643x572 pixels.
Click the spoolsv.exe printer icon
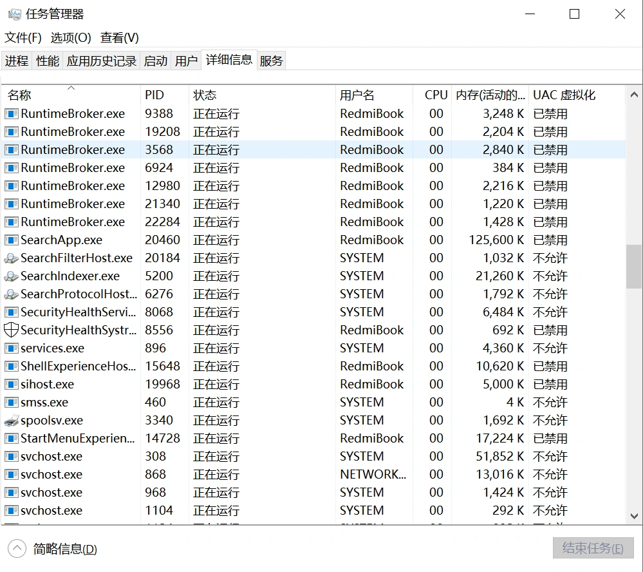pyautogui.click(x=10, y=420)
